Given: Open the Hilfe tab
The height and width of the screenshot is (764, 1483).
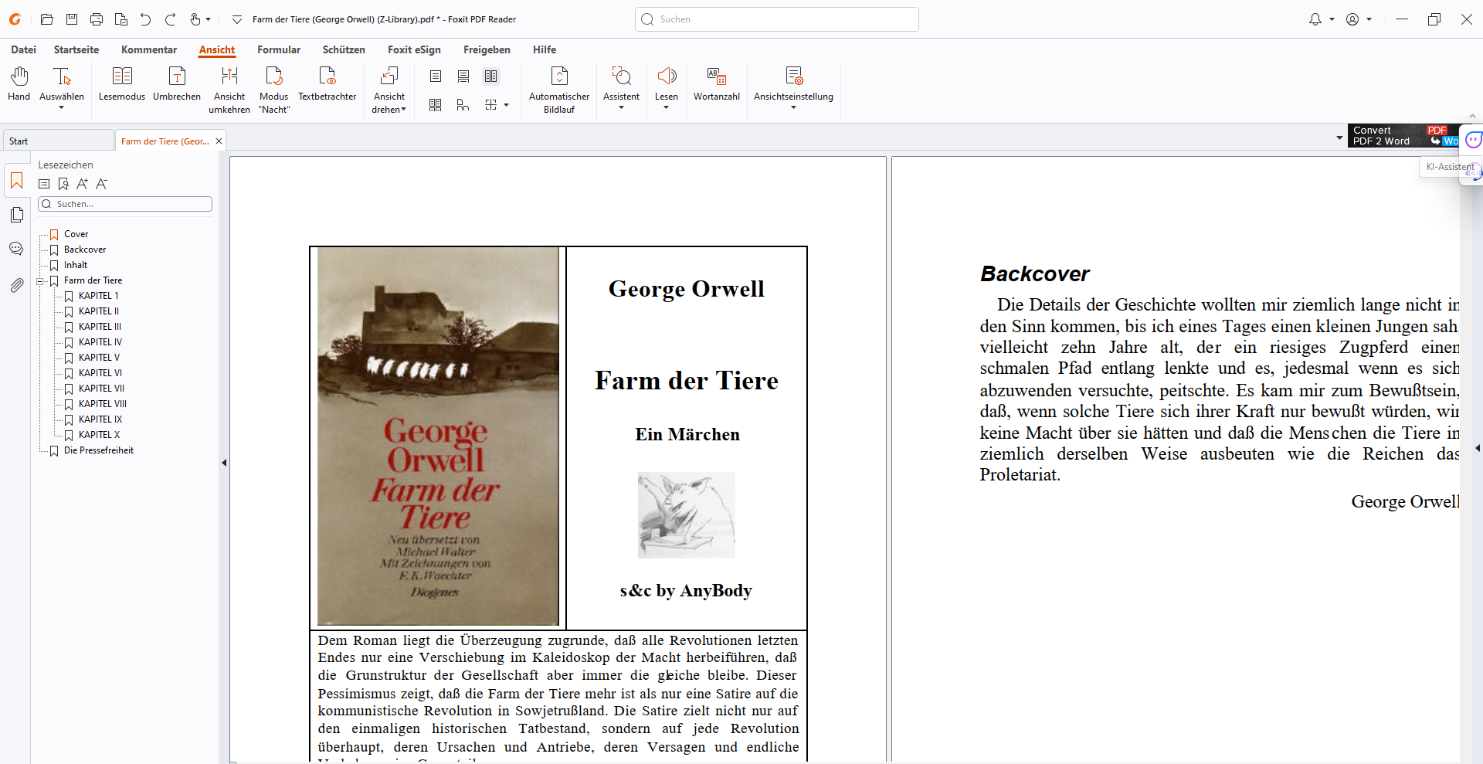Looking at the screenshot, I should point(545,49).
